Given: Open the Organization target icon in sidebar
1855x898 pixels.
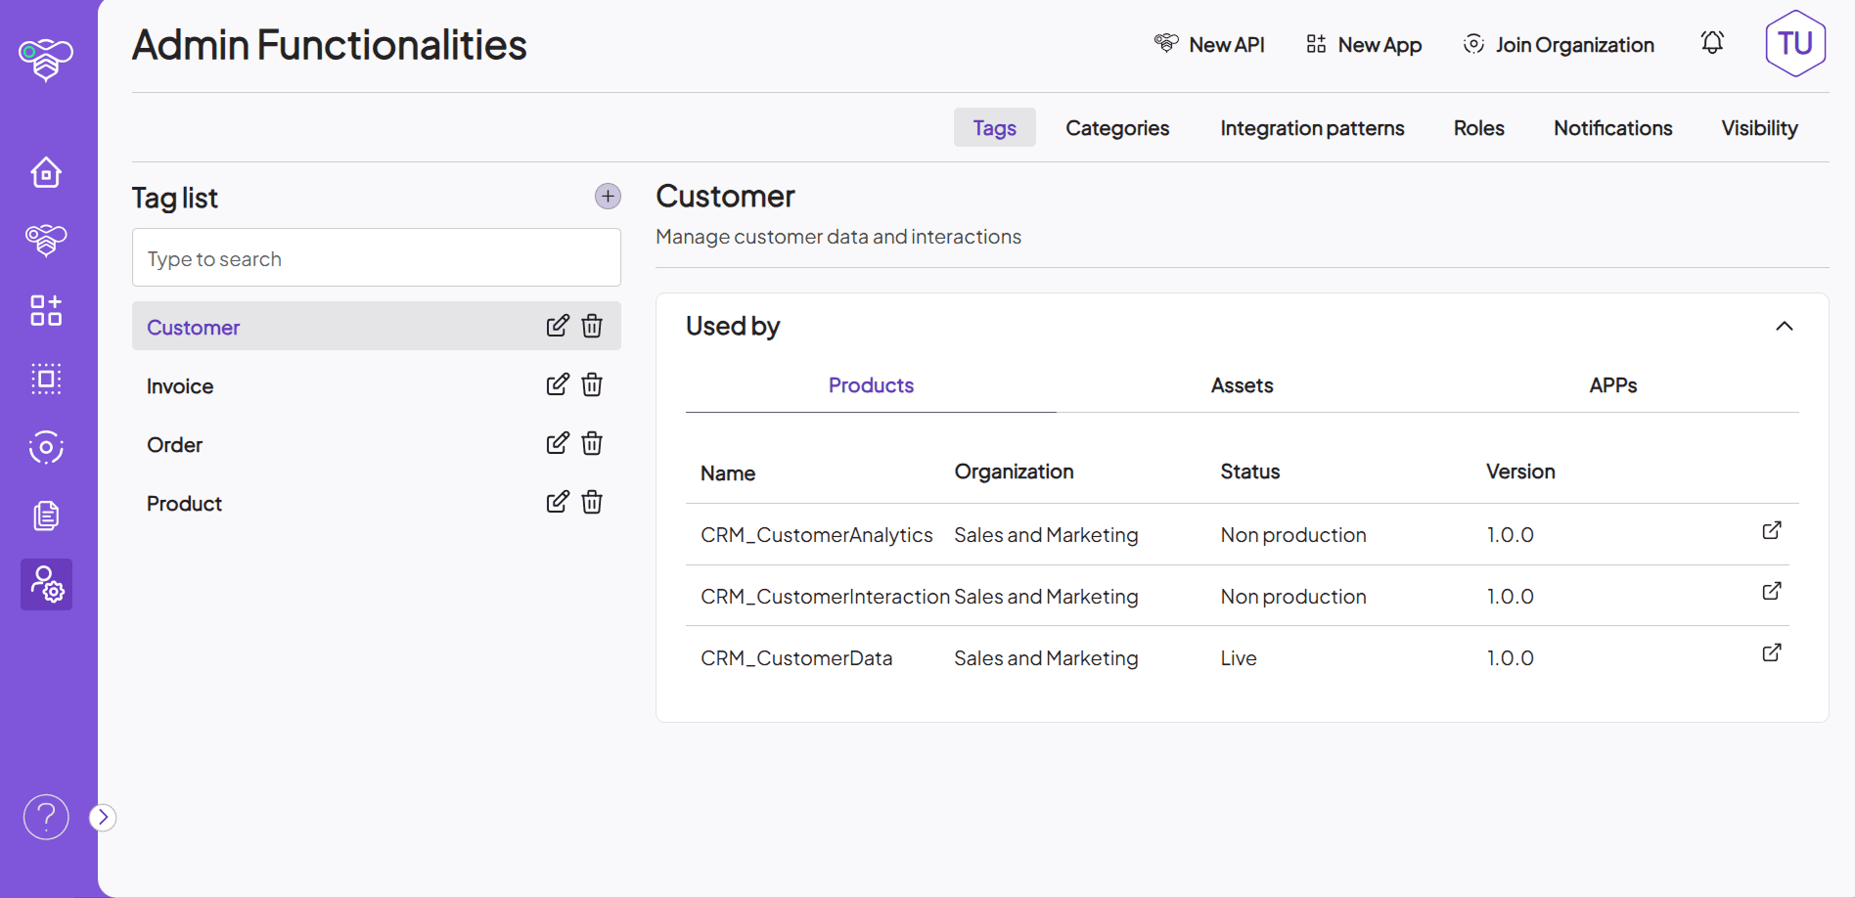Looking at the screenshot, I should (x=45, y=447).
